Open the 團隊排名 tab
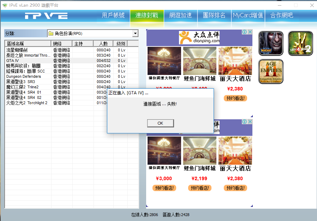 214,15
